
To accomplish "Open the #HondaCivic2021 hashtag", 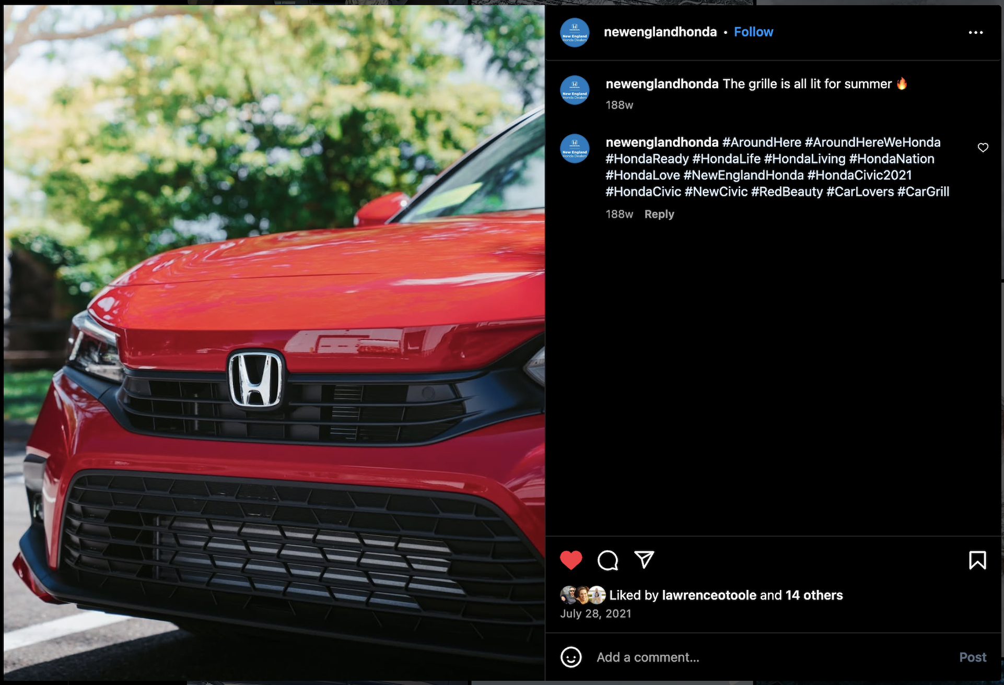I will 859,175.
